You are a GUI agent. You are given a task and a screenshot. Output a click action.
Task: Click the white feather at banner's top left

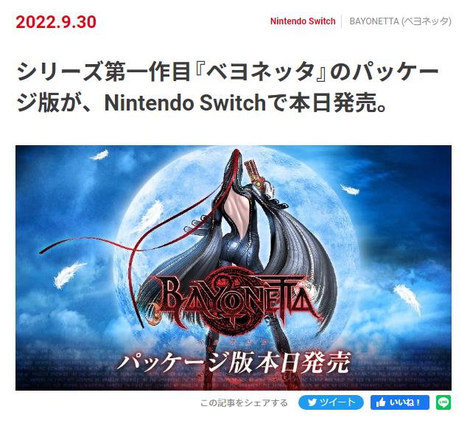coord(99,155)
